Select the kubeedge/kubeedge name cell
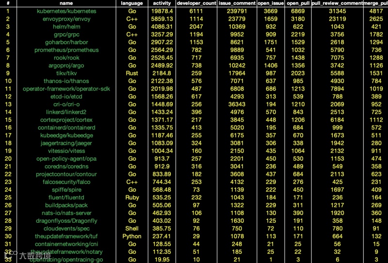The image size is (388, 263). pos(66,136)
